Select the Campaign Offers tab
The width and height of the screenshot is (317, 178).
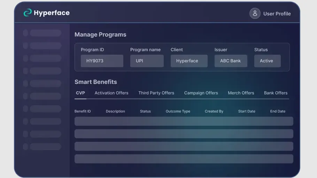tap(201, 93)
